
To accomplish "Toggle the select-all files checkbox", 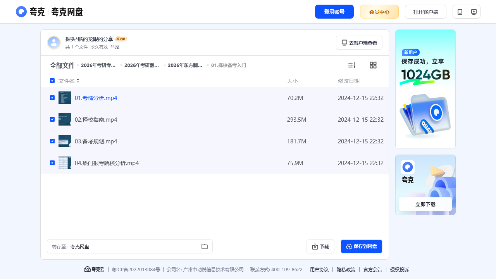I will (x=52, y=81).
